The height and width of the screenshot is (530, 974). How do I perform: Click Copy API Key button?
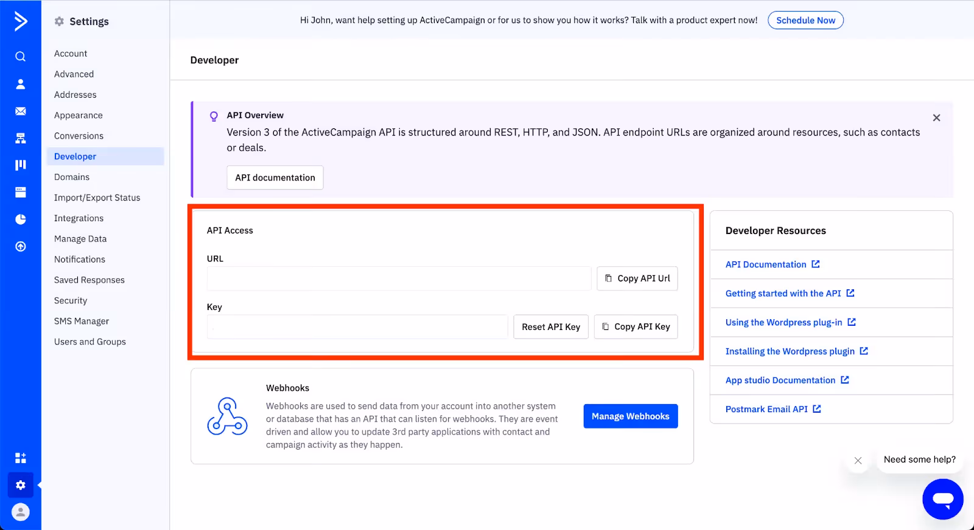636,326
